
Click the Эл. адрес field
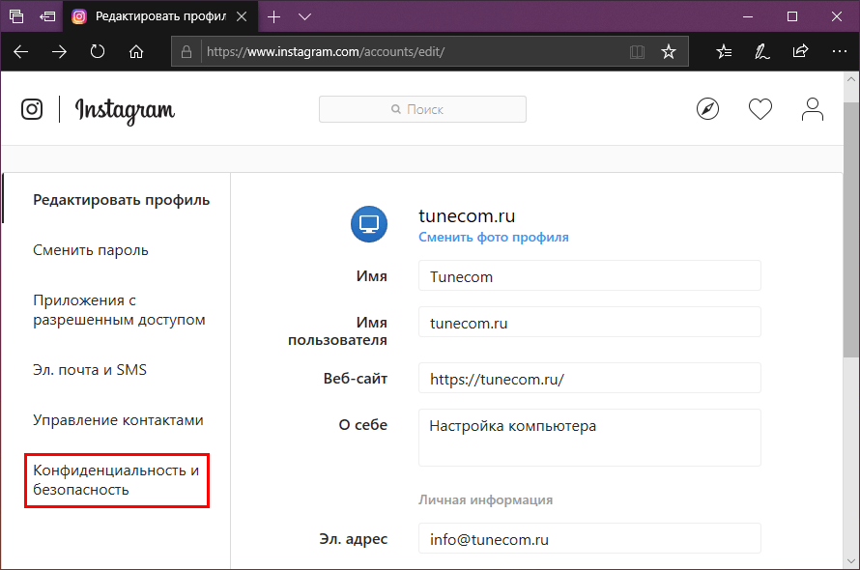(x=589, y=538)
